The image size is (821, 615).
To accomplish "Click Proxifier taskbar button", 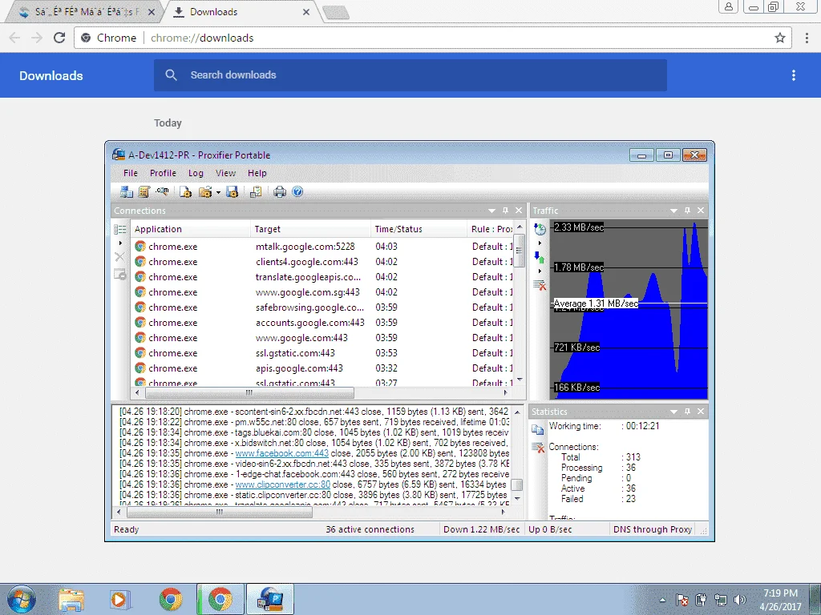I will pyautogui.click(x=269, y=599).
